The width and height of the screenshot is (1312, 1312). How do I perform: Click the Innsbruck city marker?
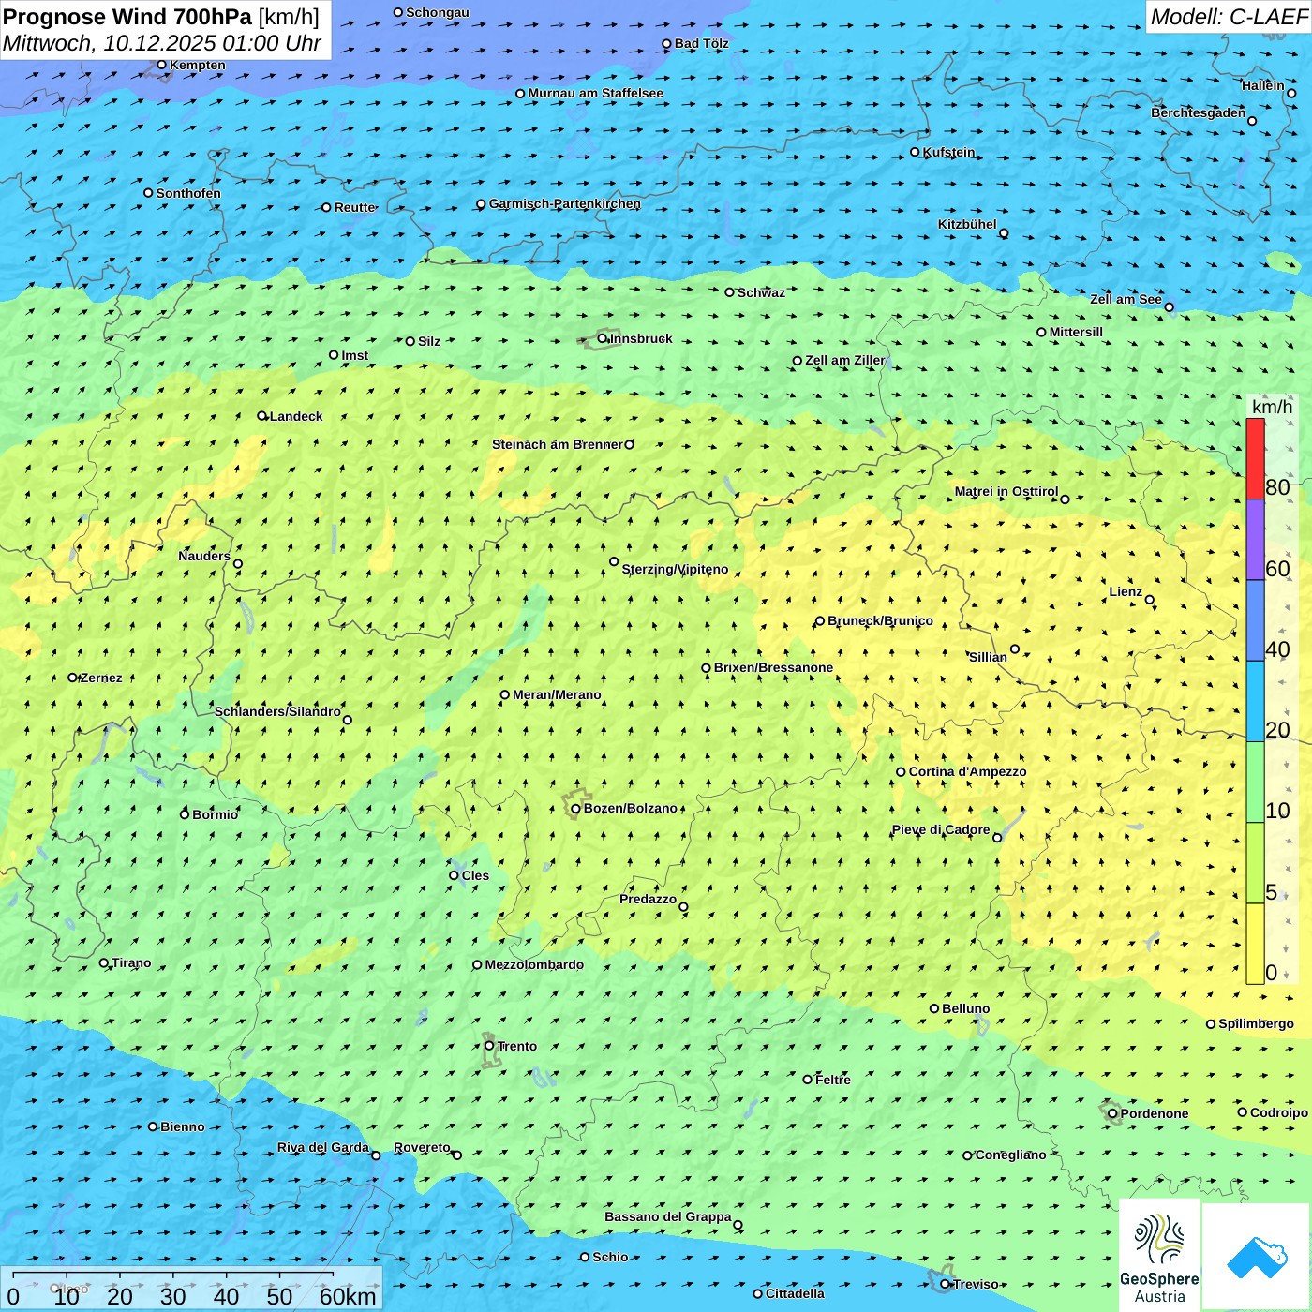point(603,339)
